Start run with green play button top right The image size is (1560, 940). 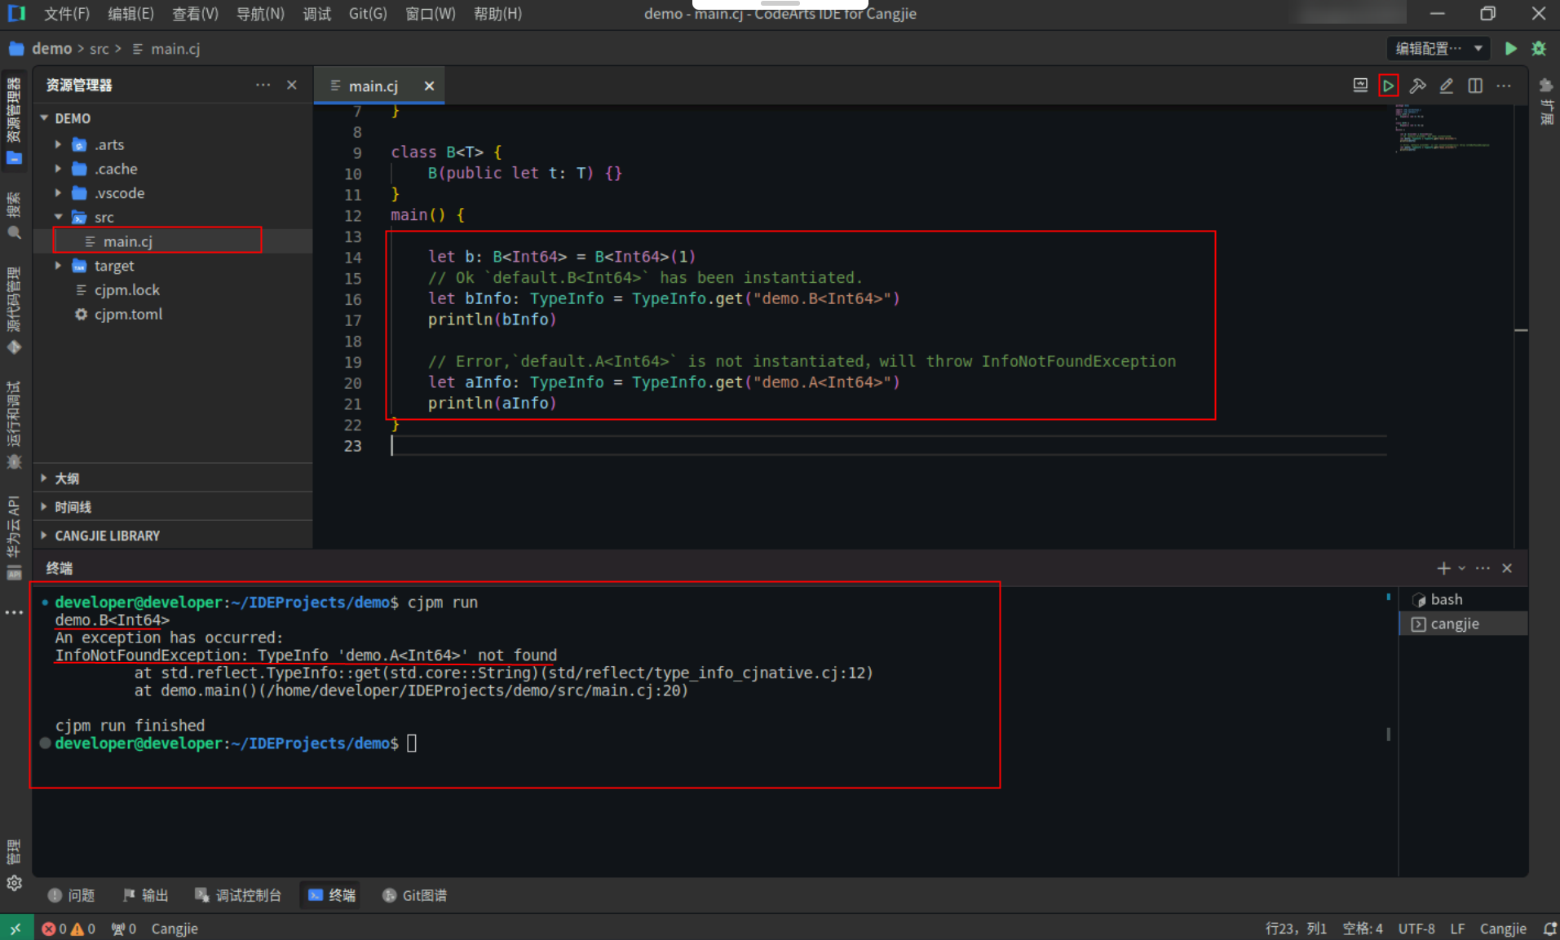(1510, 48)
